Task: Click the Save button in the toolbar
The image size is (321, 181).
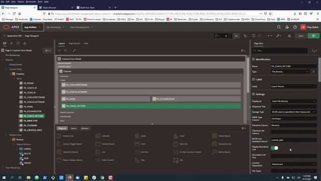Action: tap(300, 36)
